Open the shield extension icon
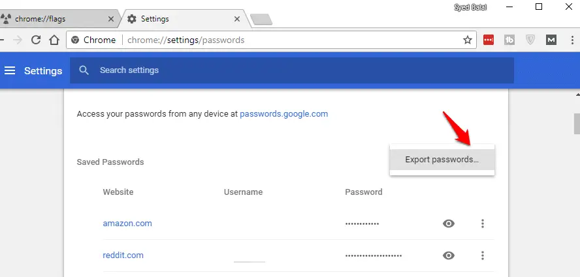The image size is (580, 277). (530, 40)
